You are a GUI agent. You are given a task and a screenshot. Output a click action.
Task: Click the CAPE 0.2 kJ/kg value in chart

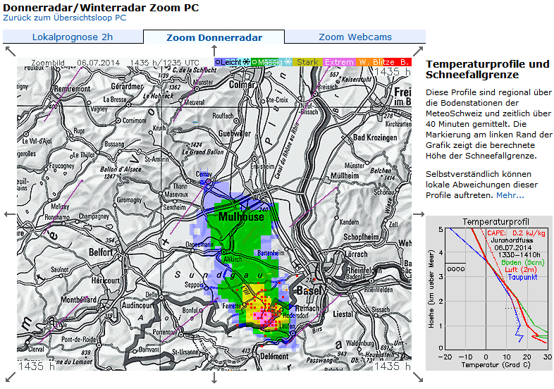point(516,233)
